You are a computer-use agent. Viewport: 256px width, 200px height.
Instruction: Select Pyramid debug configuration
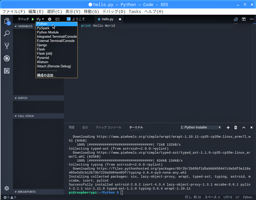pos(56,58)
